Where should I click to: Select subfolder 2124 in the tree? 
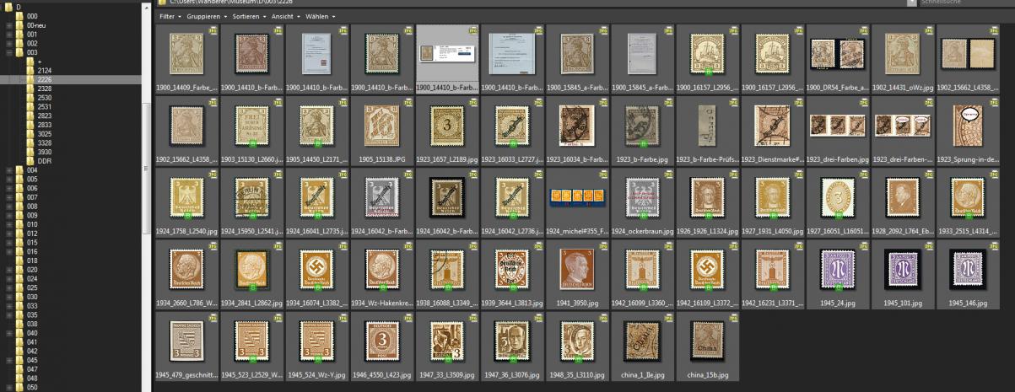(x=39, y=70)
